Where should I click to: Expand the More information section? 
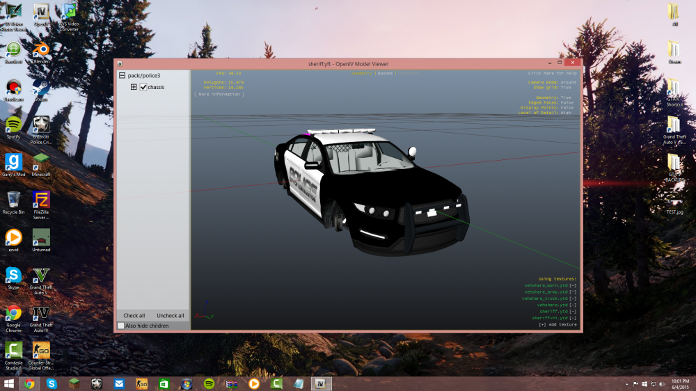(219, 94)
